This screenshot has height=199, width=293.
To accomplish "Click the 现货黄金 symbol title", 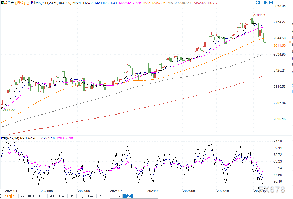I will [8, 3].
